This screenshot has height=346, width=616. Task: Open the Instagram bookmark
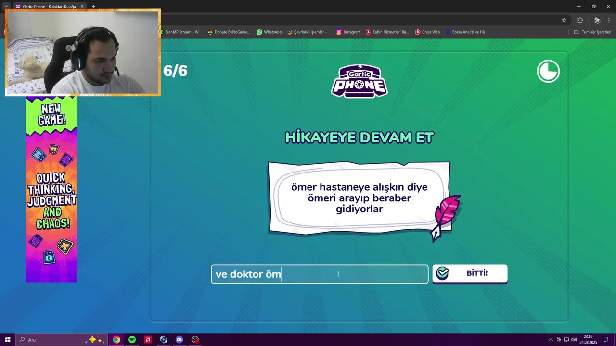pyautogui.click(x=348, y=32)
